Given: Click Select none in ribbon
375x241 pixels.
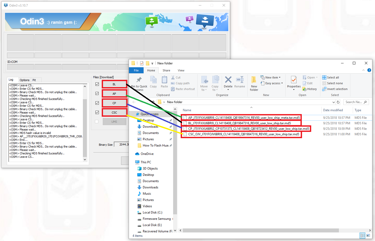Looking at the screenshot, I should point(333,83).
